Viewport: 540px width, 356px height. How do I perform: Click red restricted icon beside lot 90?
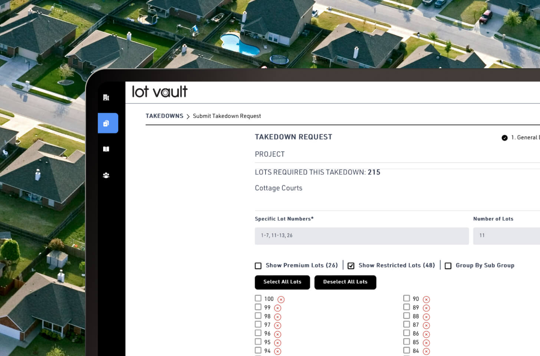(x=427, y=299)
